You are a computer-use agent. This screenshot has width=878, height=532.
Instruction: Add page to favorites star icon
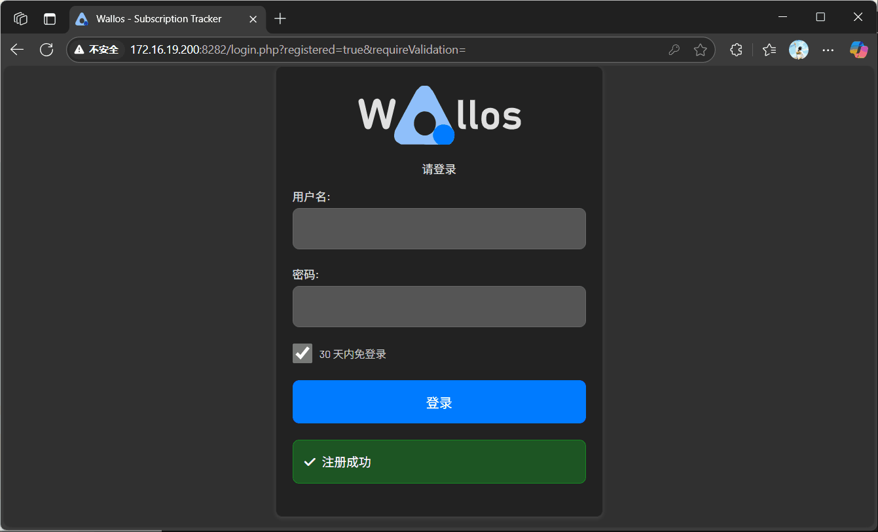point(700,50)
